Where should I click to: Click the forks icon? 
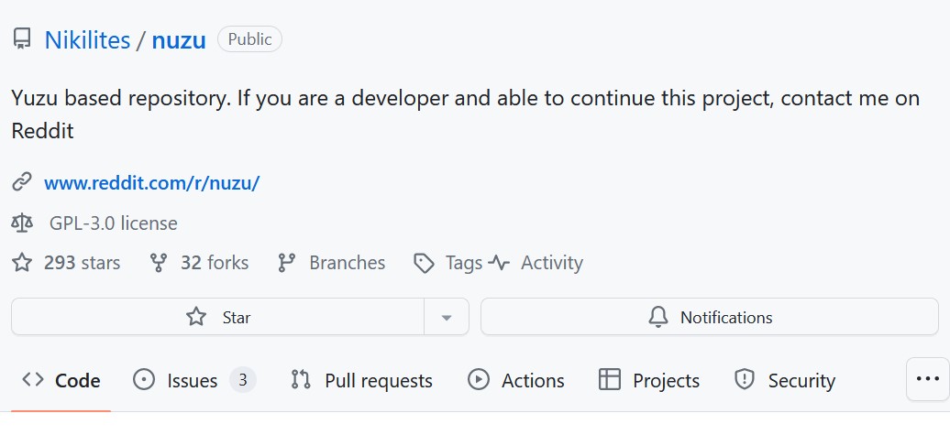[159, 264]
